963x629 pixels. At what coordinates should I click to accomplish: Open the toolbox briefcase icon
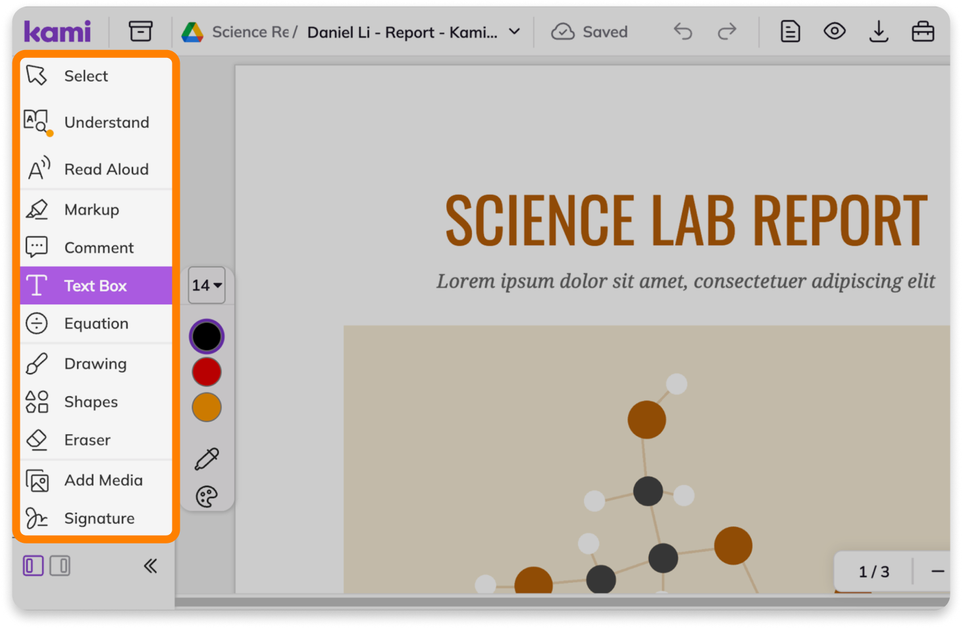pyautogui.click(x=923, y=32)
